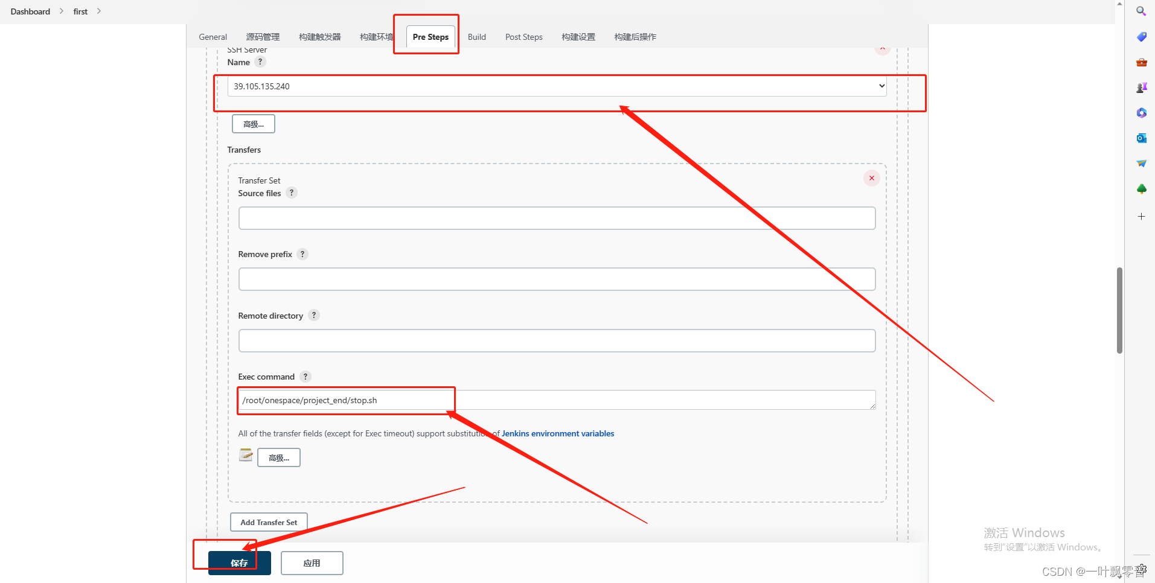Click in the Exec command text area

(x=557, y=400)
